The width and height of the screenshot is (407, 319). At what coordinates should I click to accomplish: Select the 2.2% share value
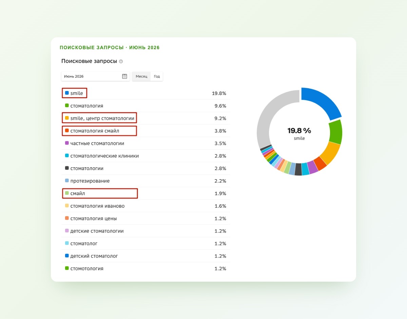220,181
